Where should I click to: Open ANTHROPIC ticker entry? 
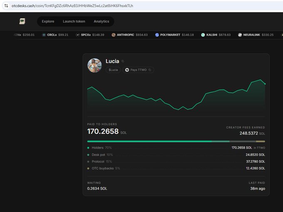click(x=129, y=35)
